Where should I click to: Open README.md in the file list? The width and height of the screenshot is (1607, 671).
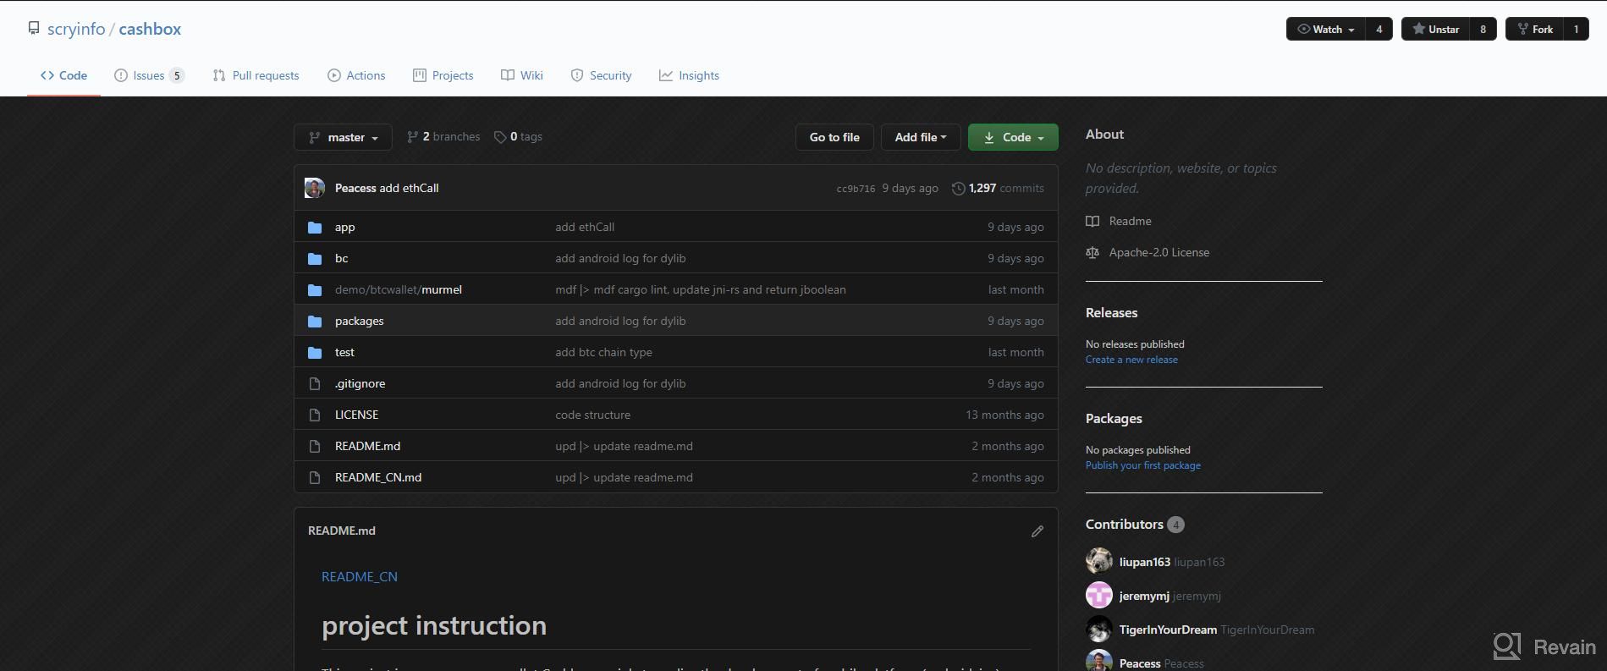pos(367,446)
